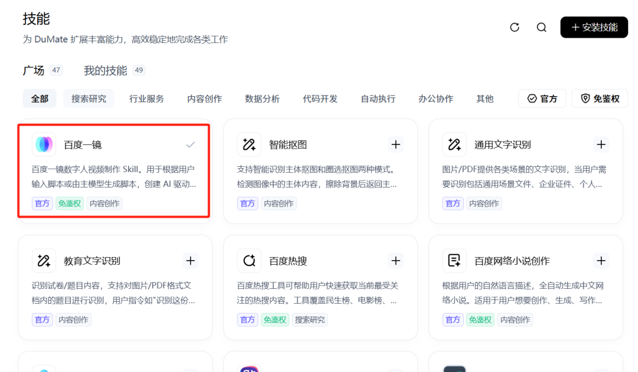The image size is (638, 372).
Task: Click the 内容创作 tag on 智能抠图 card
Action: [x=279, y=203]
